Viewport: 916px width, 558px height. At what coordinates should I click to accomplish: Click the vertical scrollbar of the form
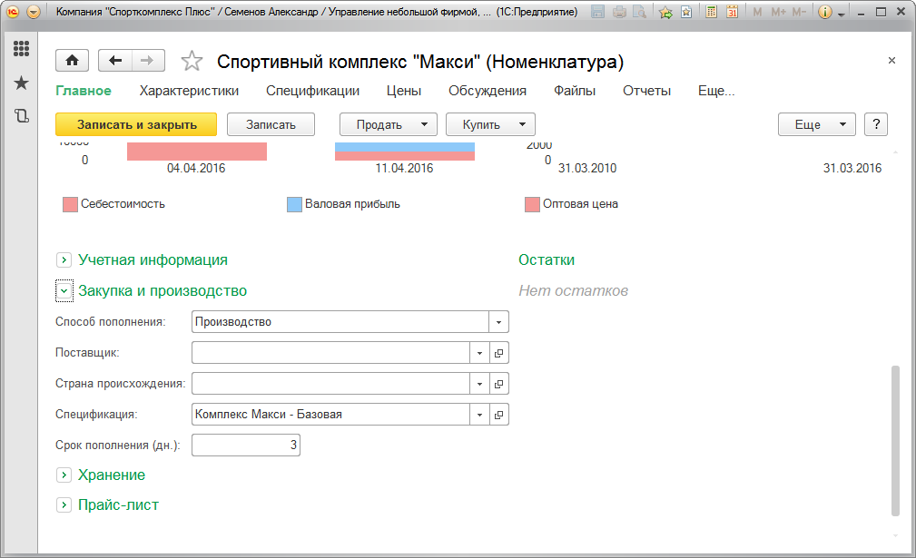(895, 441)
